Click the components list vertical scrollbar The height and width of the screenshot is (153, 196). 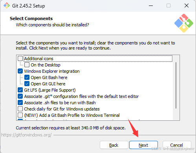click(176, 85)
